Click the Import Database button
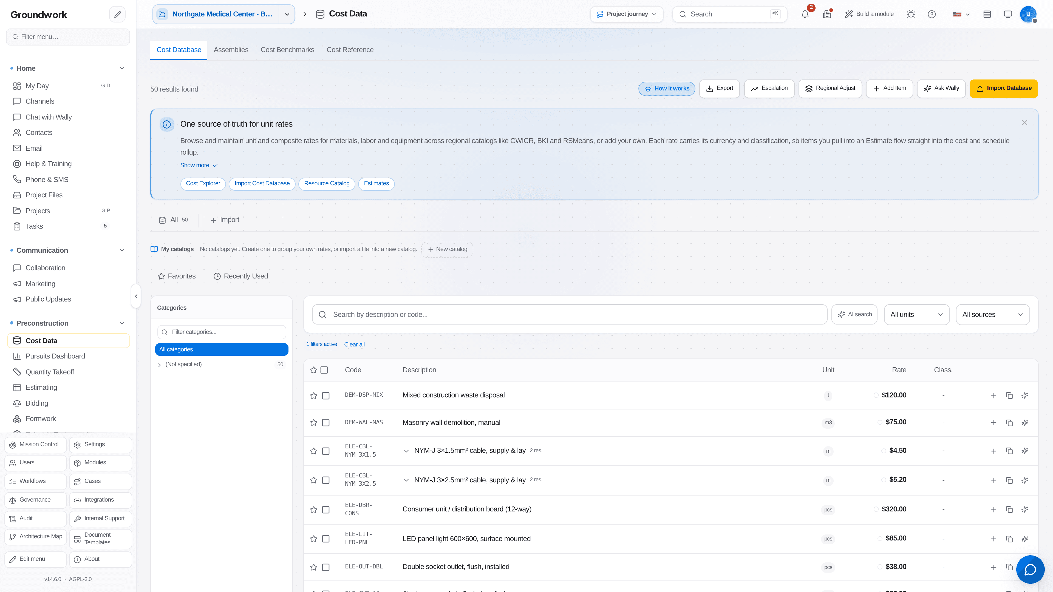The image size is (1053, 592). point(1004,88)
